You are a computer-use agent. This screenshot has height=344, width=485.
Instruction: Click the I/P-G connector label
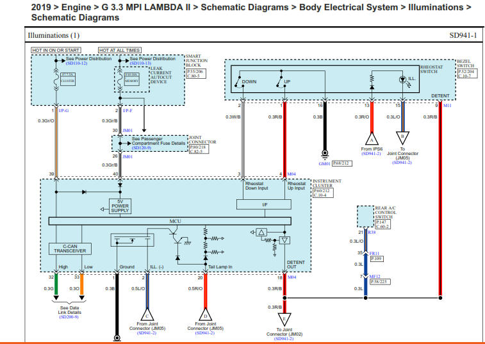[x=63, y=110]
